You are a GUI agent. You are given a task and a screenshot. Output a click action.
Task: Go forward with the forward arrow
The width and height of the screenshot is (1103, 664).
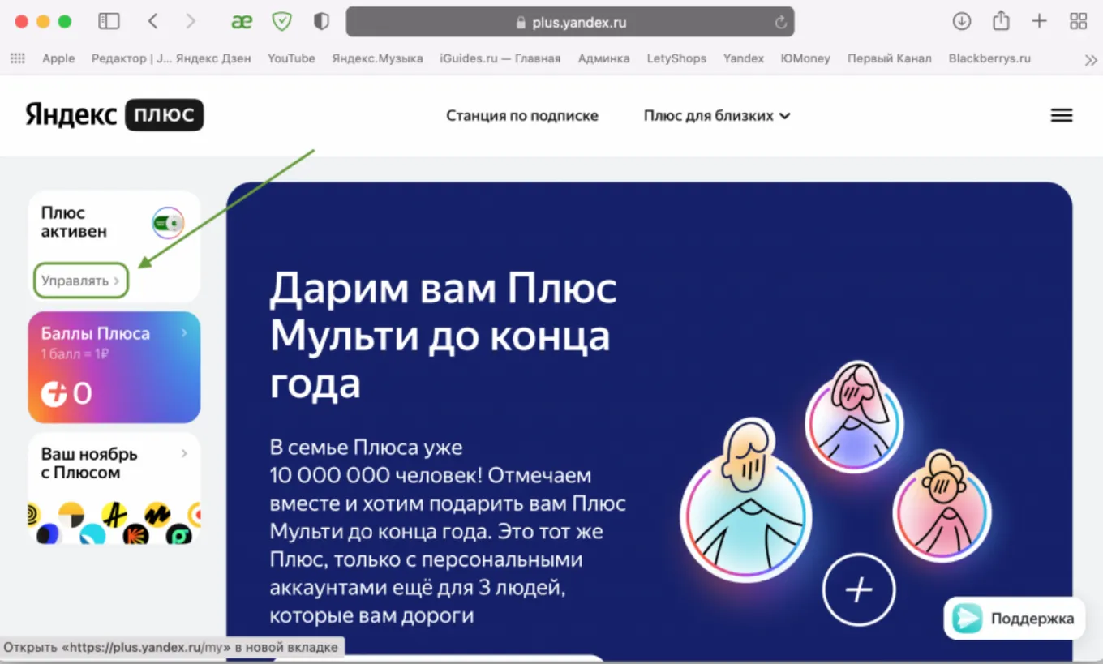pyautogui.click(x=191, y=22)
